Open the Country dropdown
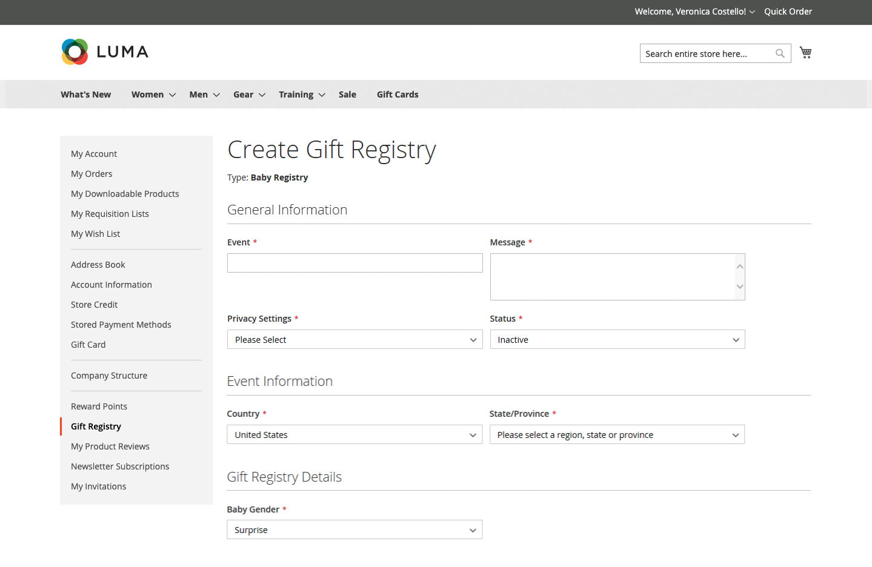Image resolution: width=872 pixels, height=567 pixels. coord(354,434)
